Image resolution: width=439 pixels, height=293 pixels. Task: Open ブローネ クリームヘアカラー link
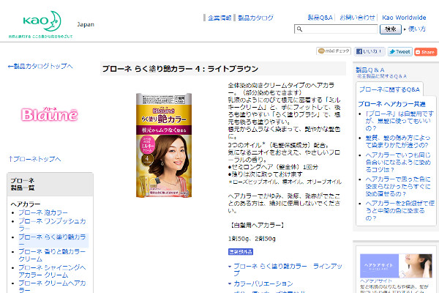[52, 286]
